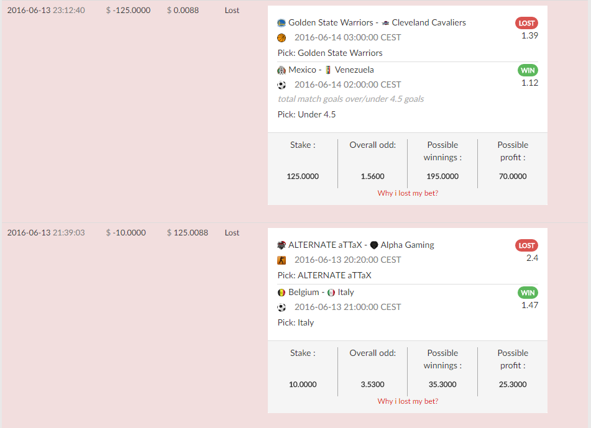Screen dimensions: 591x428
Task: Click 'Pick: Under 4.5' line
Action: tap(306, 114)
